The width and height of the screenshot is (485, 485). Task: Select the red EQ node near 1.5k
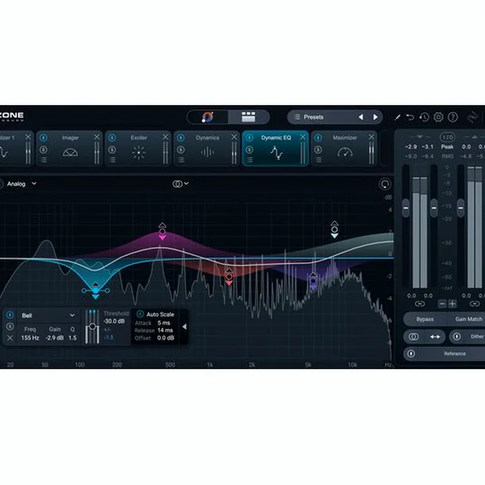pos(229,277)
